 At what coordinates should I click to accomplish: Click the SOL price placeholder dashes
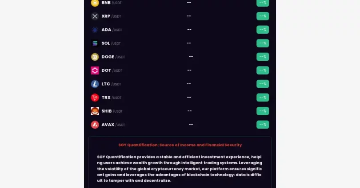click(189, 43)
